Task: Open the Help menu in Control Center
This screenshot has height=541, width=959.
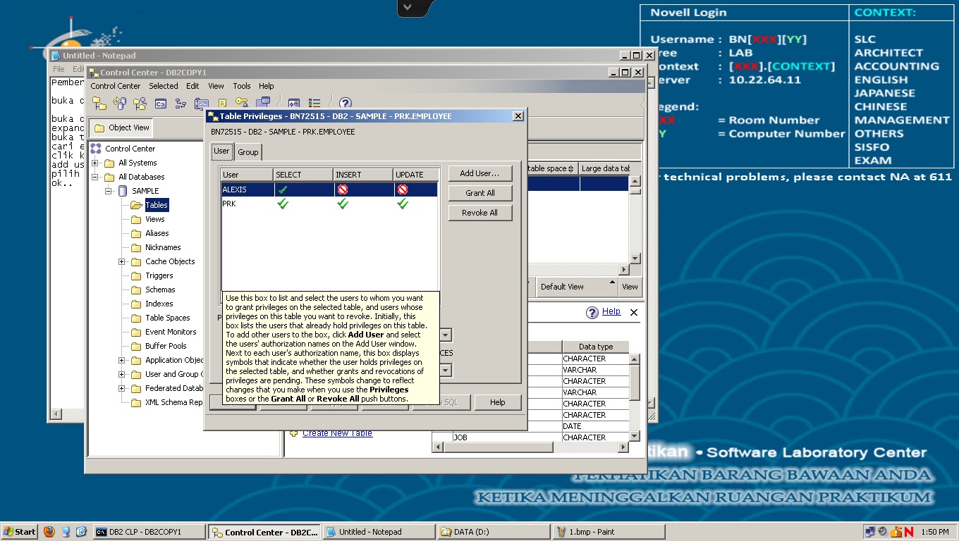Action: click(x=267, y=86)
